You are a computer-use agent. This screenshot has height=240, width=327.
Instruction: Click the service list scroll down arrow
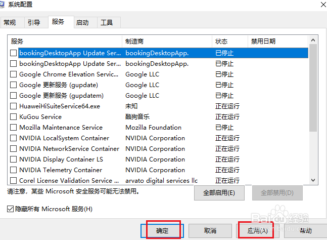pyautogui.click(x=313, y=180)
